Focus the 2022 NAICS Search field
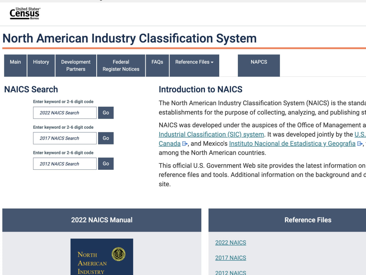This screenshot has width=366, height=275. (x=65, y=113)
